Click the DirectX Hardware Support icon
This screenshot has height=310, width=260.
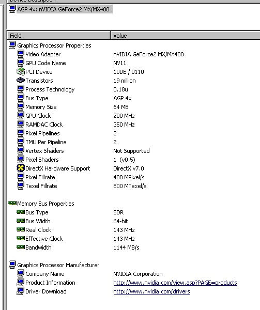pyautogui.click(x=21, y=168)
